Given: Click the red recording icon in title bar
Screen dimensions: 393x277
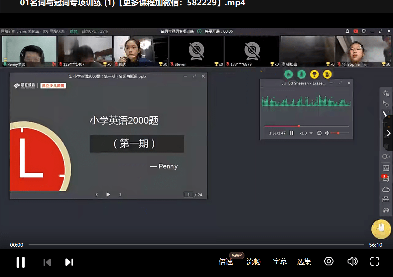Looking at the screenshot, I should click(x=356, y=31).
